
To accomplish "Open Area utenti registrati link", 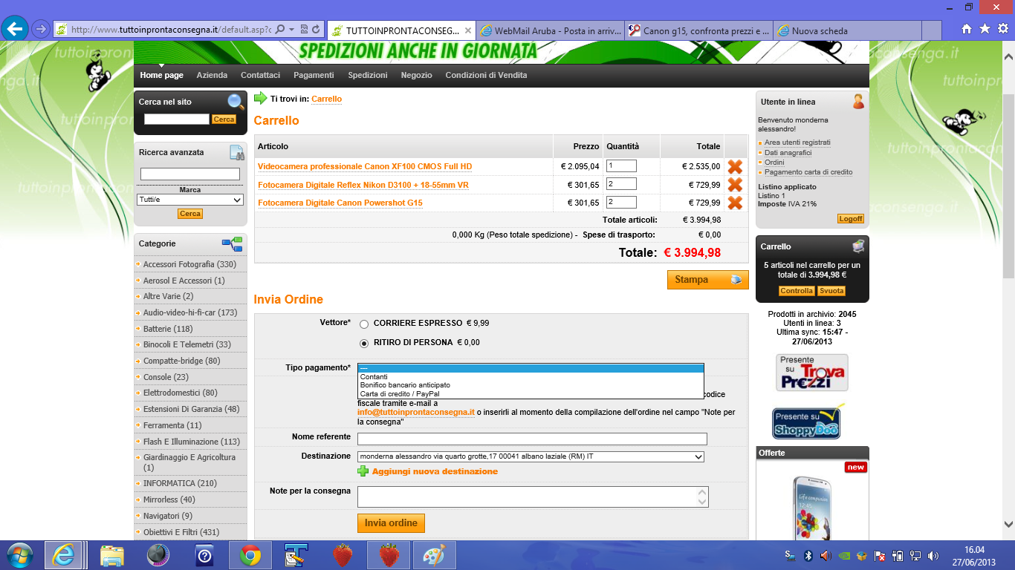I will (797, 142).
